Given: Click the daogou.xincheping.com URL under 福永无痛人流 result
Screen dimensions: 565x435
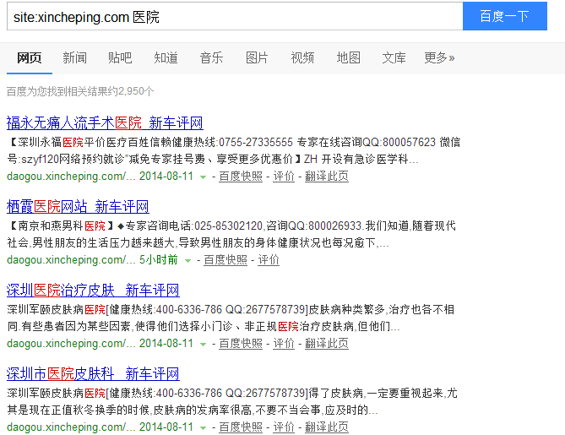Looking at the screenshot, I should (71, 177).
